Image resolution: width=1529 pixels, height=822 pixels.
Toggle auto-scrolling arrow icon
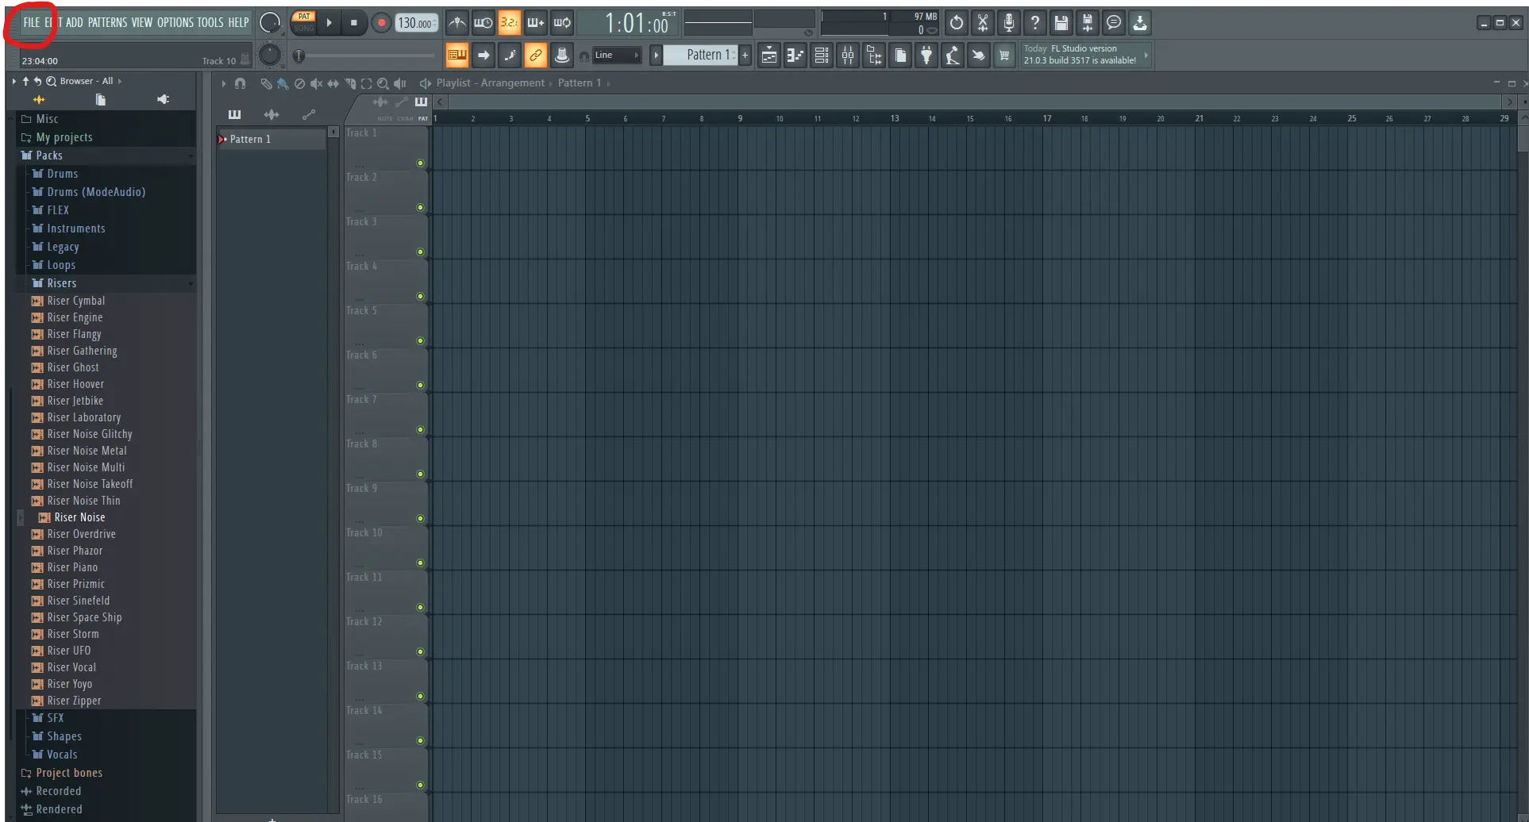[x=483, y=55]
